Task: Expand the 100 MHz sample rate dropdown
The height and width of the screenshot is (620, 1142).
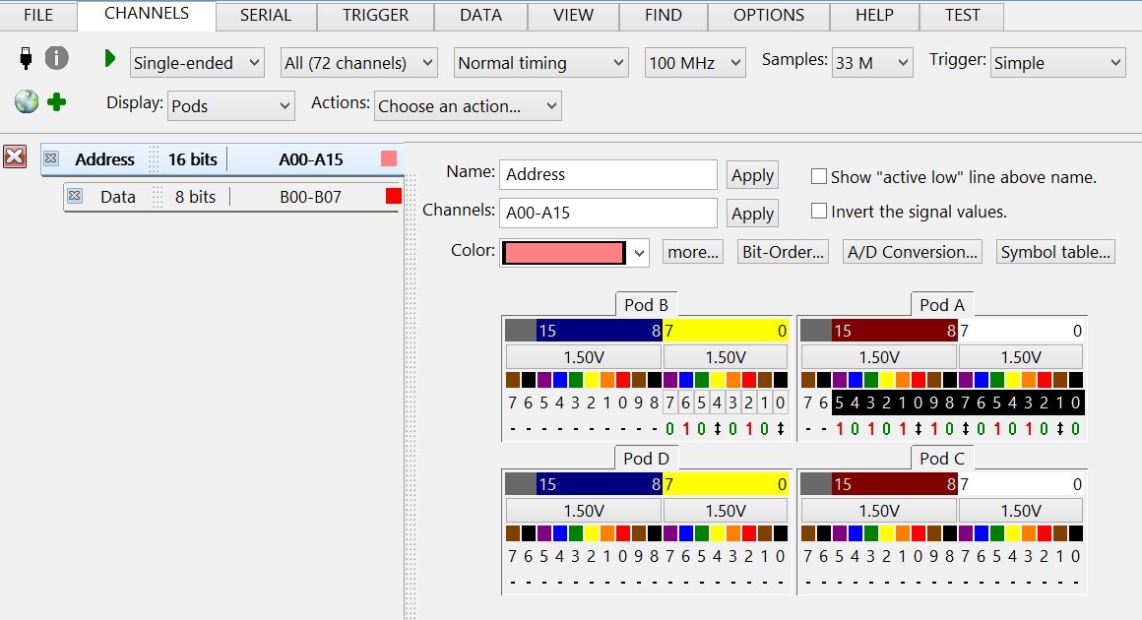Action: (x=695, y=63)
